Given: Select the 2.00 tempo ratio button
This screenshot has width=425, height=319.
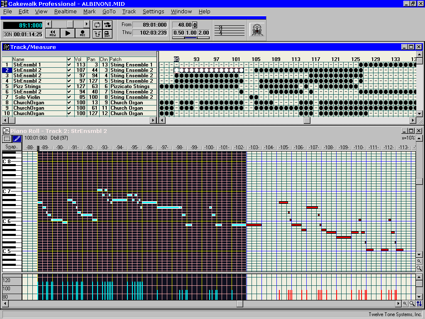Looking at the screenshot, I should (x=203, y=33).
